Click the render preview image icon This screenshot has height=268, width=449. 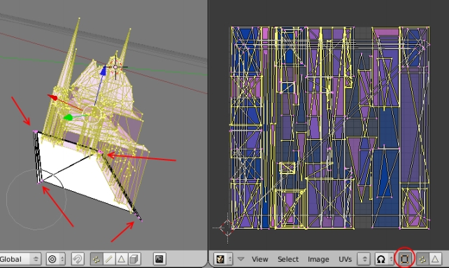pyautogui.click(x=159, y=259)
